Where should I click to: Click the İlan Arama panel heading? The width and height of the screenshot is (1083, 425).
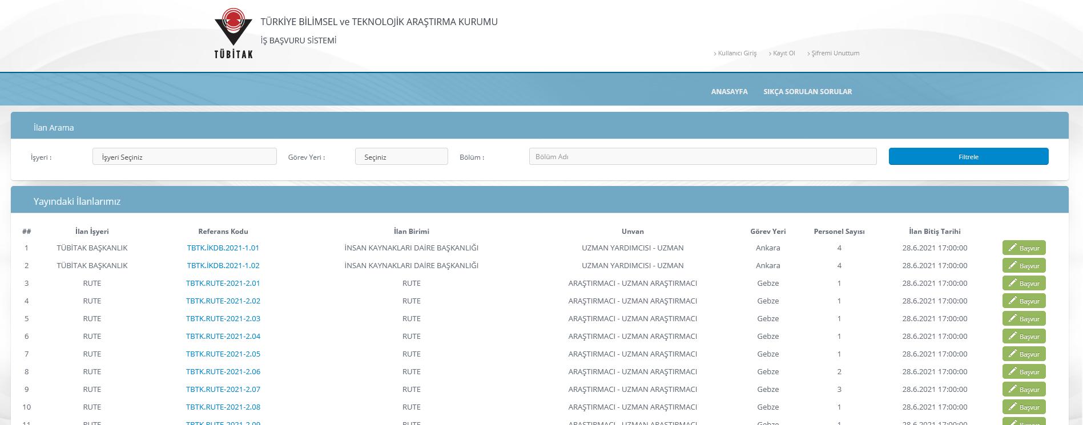point(54,128)
